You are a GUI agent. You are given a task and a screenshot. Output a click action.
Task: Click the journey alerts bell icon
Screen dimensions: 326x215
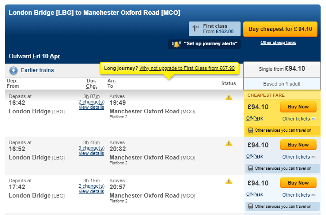click(x=176, y=44)
